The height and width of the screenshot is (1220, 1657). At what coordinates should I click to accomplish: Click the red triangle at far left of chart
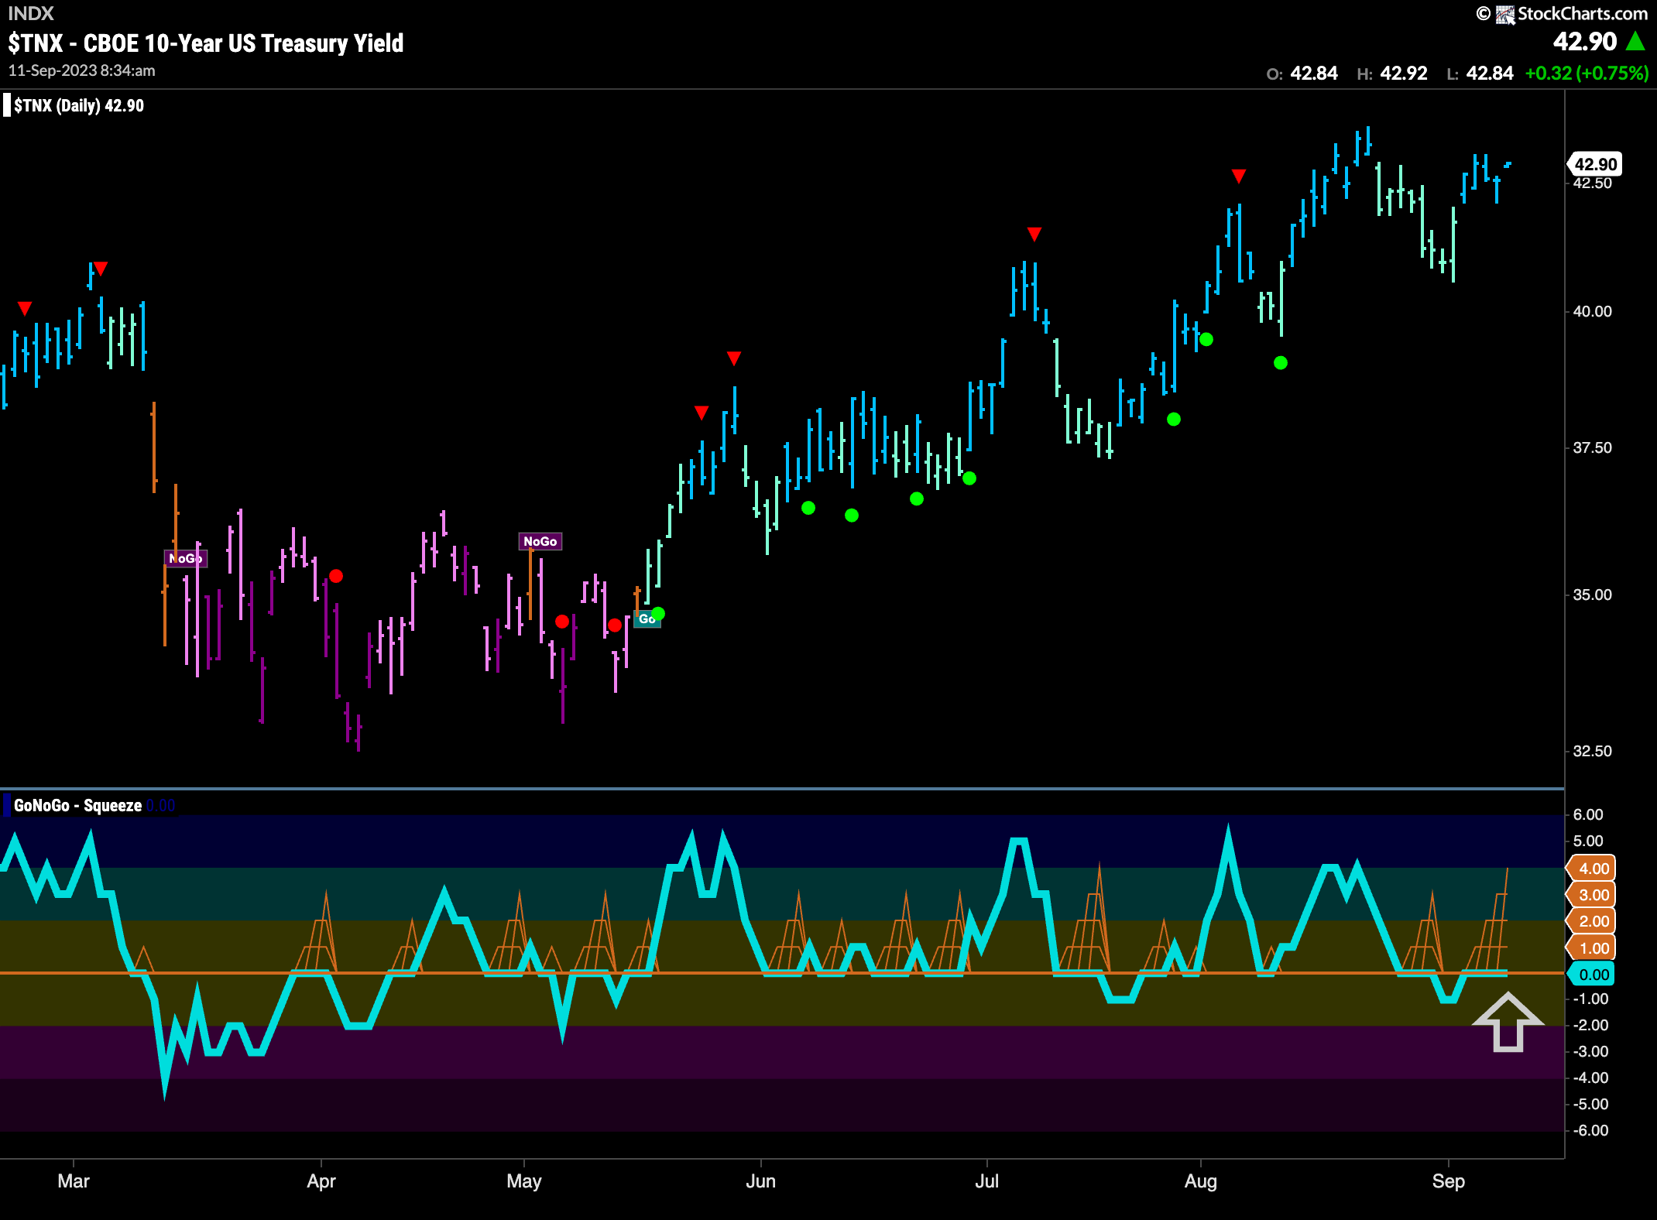tap(25, 309)
